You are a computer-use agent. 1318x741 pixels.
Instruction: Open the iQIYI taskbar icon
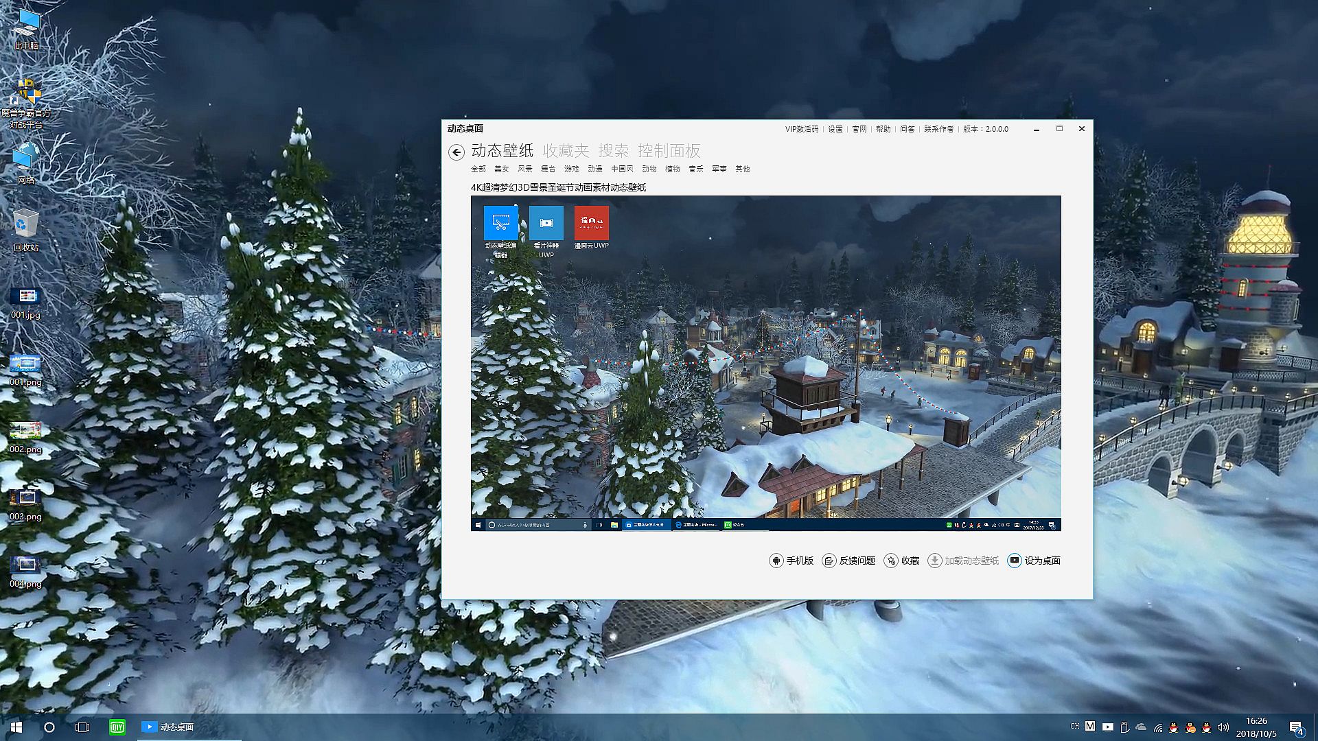pyautogui.click(x=117, y=727)
